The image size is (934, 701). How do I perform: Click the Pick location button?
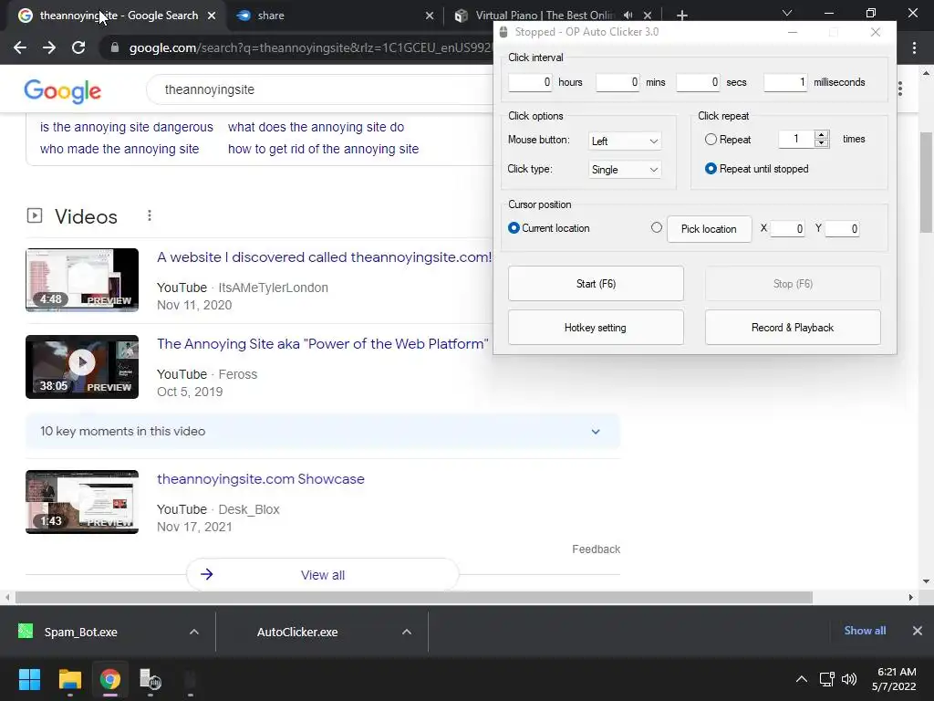tap(709, 229)
